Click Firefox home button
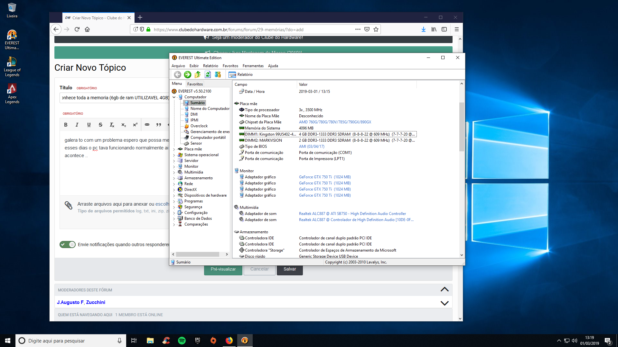 pyautogui.click(x=87, y=29)
